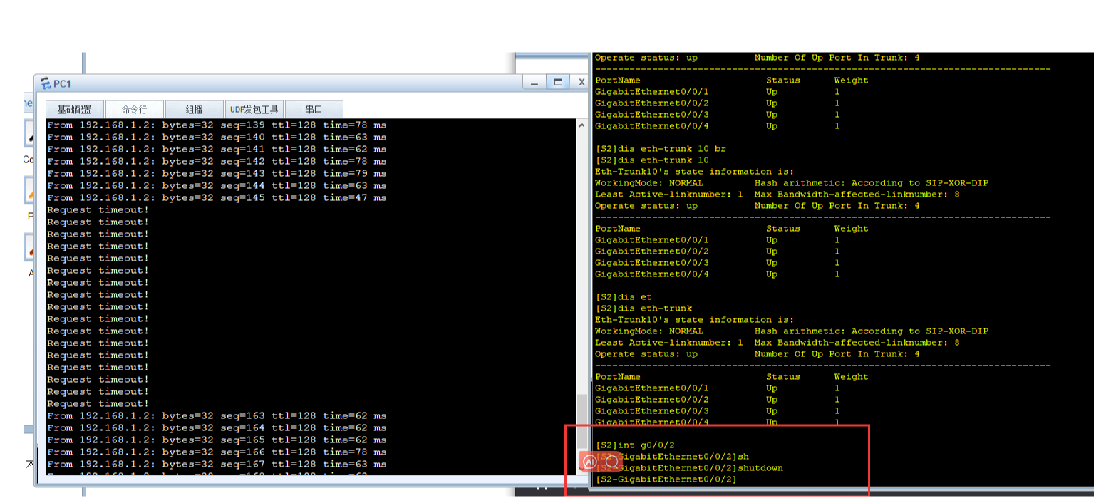Click the ping reply line seq=167
The height and width of the screenshot is (503, 1106).
(x=217, y=465)
